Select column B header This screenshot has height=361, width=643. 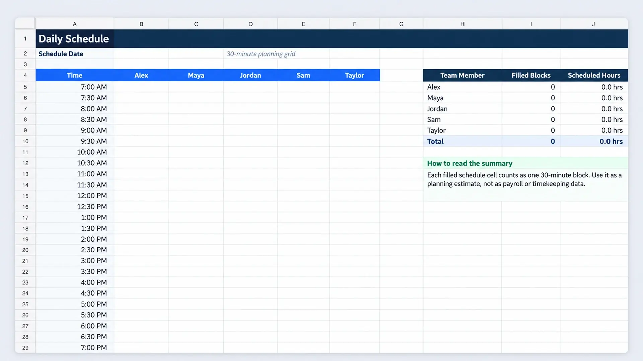141,24
